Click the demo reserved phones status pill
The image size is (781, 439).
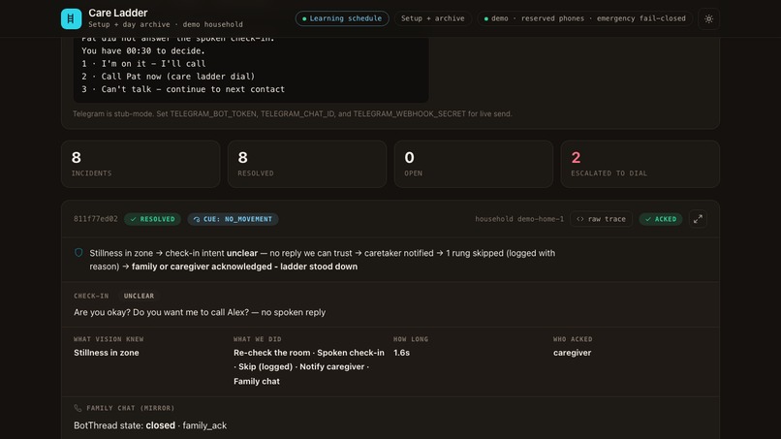pyautogui.click(x=585, y=18)
